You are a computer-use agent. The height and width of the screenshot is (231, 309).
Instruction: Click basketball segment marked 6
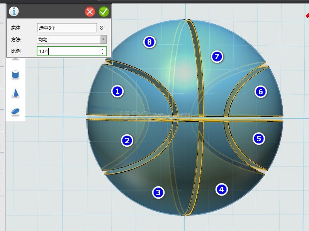(x=261, y=91)
